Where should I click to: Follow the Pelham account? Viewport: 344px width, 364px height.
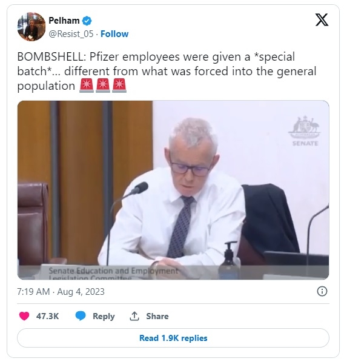click(x=114, y=34)
